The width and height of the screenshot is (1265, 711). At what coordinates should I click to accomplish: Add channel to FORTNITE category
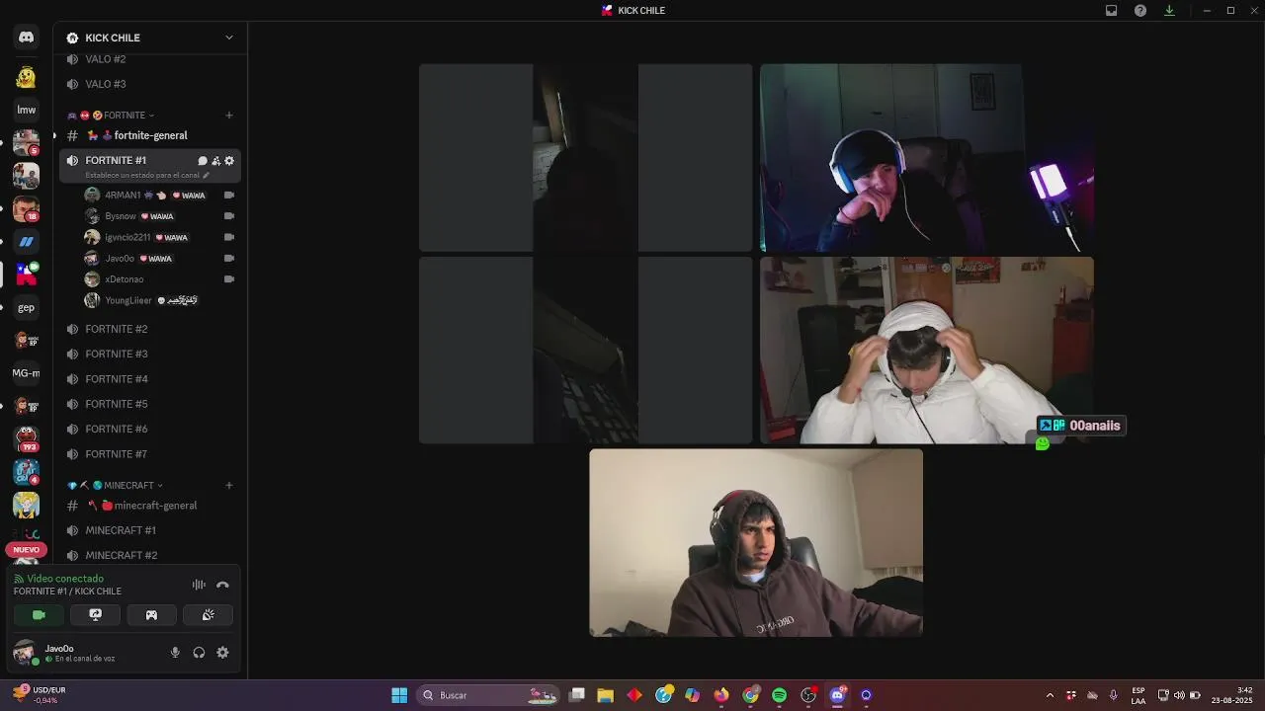[x=229, y=116]
